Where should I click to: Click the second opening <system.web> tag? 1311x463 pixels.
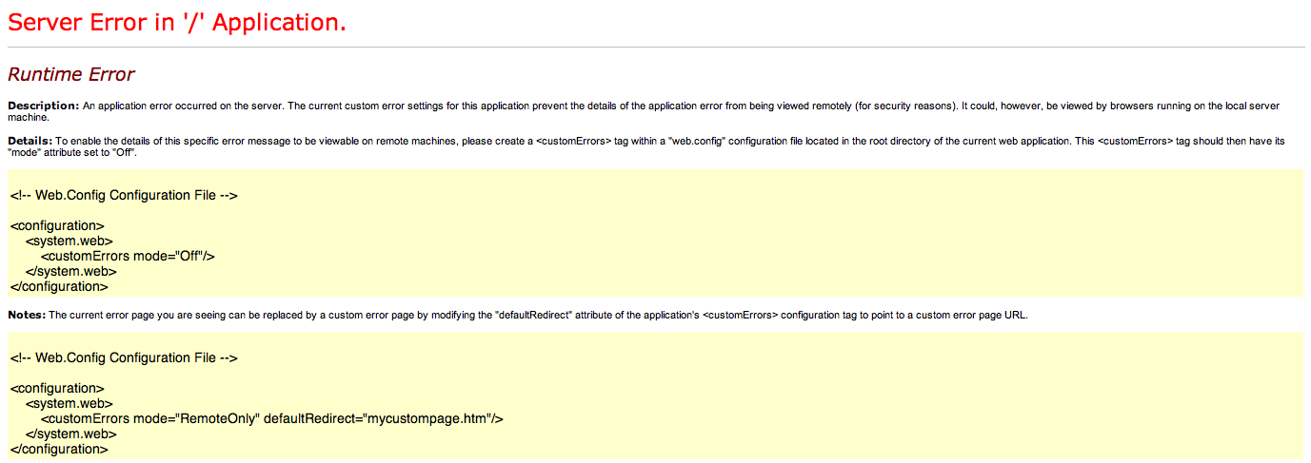pyautogui.click(x=70, y=403)
